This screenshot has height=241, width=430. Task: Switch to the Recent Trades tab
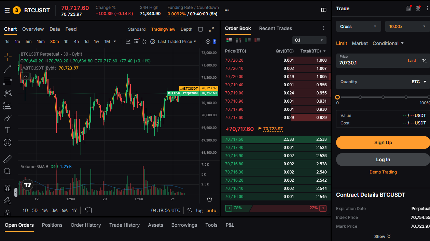coord(275,28)
